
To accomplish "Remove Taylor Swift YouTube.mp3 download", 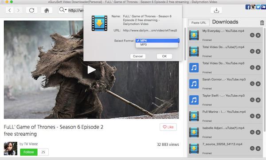I will tap(258, 100).
